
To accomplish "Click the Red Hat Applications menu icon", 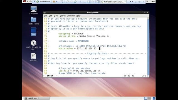I will click(x=24, y=1).
